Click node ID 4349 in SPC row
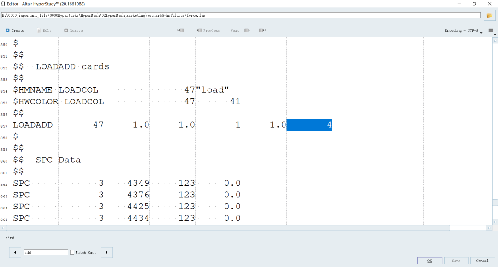The height and width of the screenshot is (267, 498). [138, 183]
